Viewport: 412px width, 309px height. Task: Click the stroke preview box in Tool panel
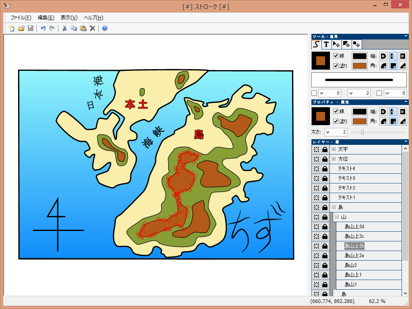359,80
